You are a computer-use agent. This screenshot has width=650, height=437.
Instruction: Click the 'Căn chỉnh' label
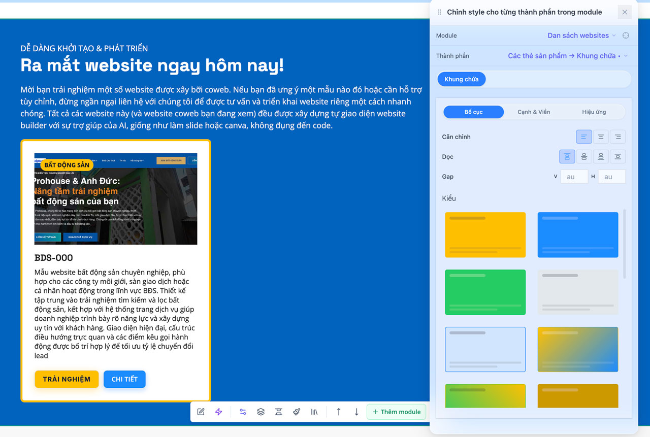456,137
